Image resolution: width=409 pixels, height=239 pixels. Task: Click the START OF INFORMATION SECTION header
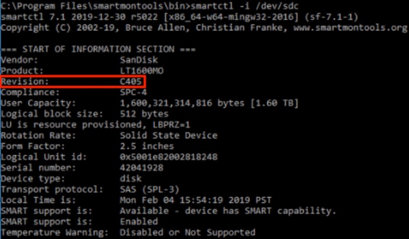pyautogui.click(x=98, y=49)
